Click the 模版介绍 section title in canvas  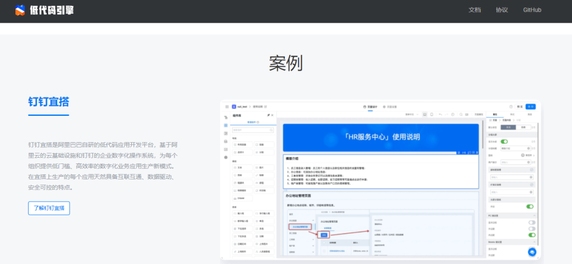coord(292,159)
